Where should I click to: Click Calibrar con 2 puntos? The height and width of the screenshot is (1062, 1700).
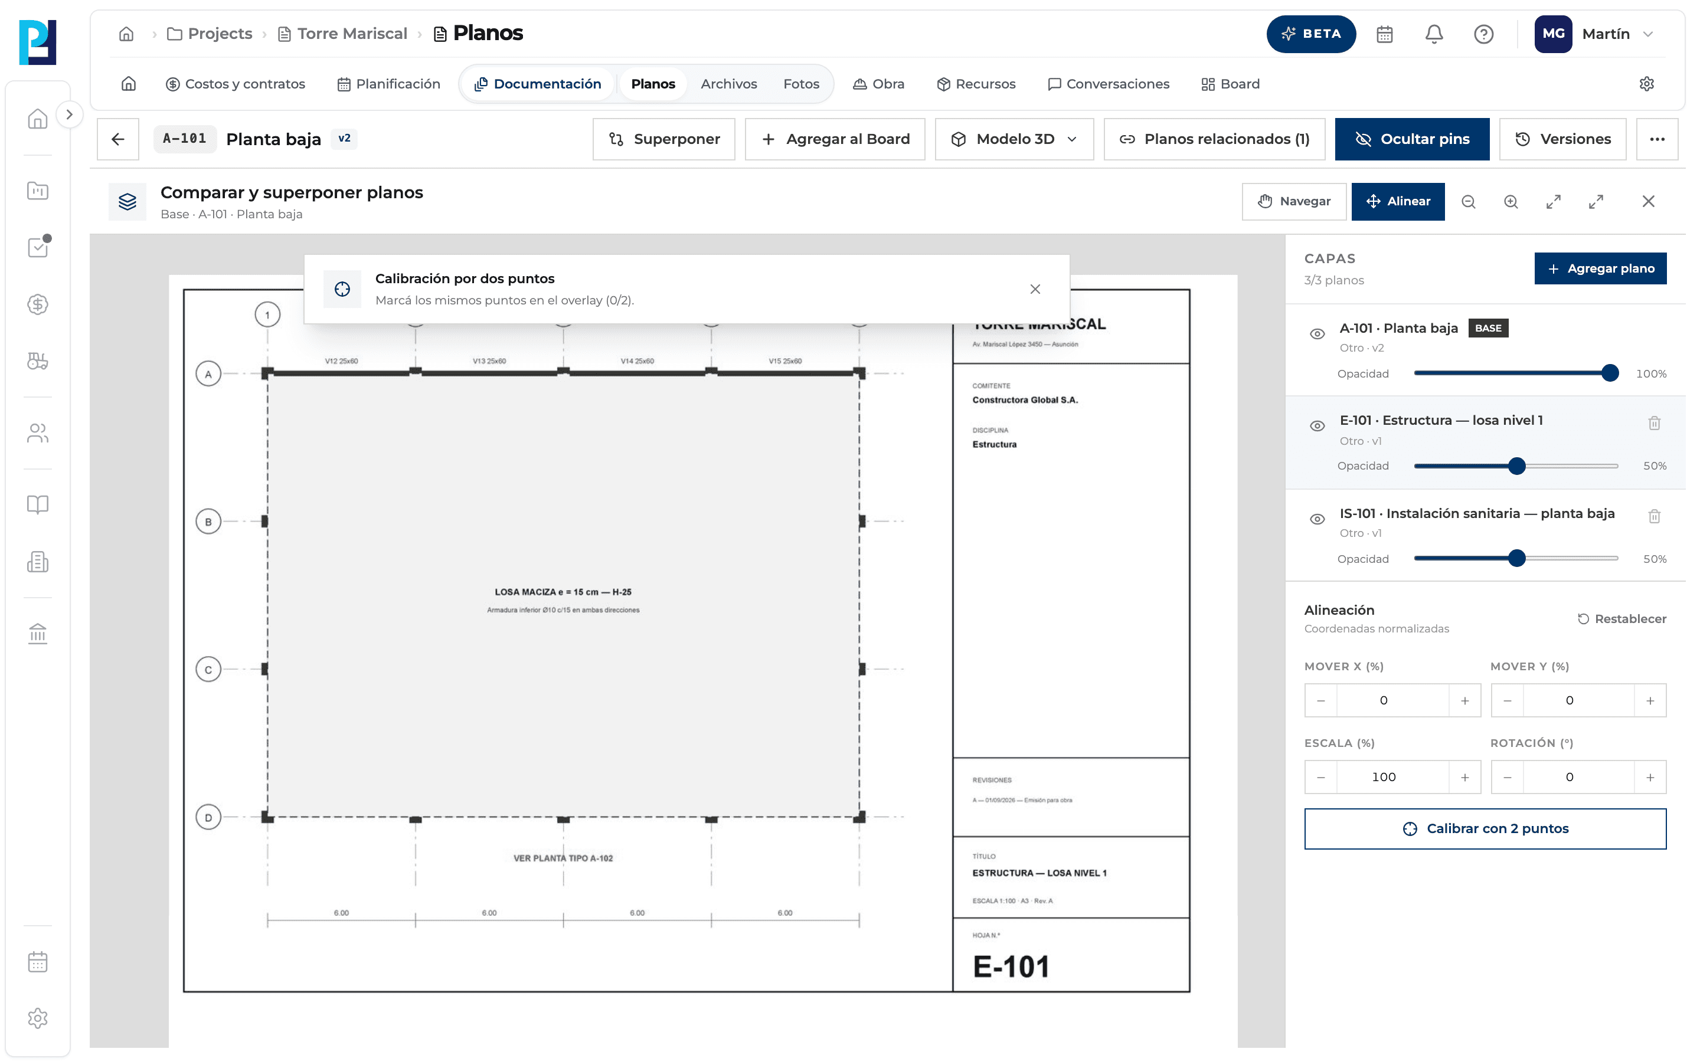(x=1485, y=829)
